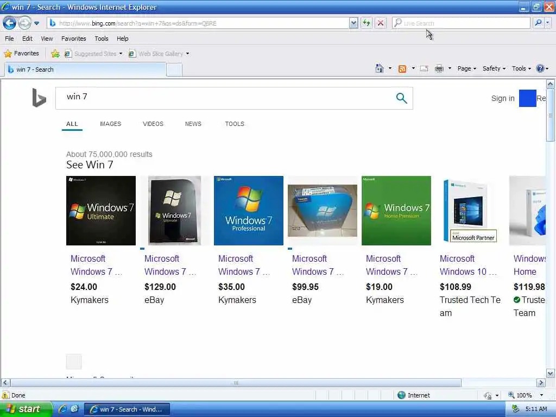Open the $99.95 eBay Windows 7 link
Screen dimensions: 556x417
pyautogui.click(x=318, y=265)
